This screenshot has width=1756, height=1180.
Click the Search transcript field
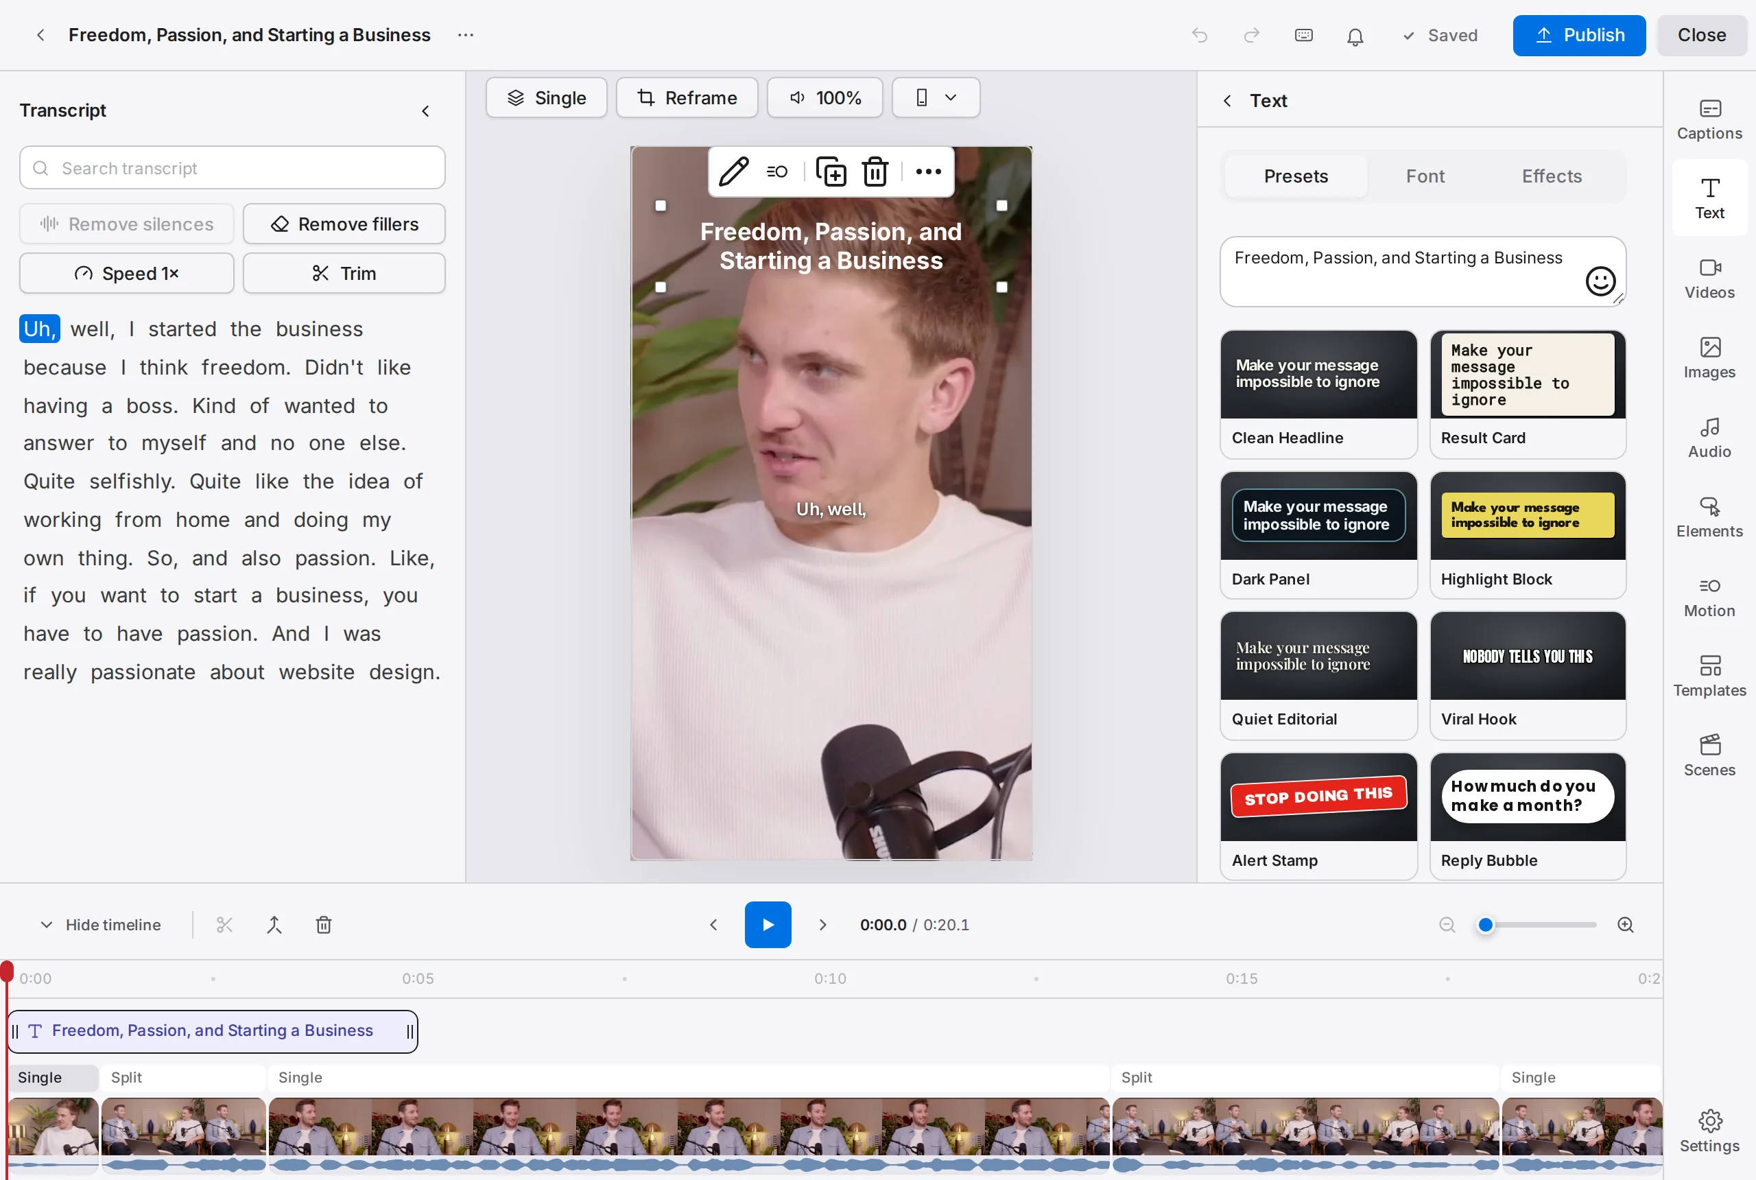232,168
